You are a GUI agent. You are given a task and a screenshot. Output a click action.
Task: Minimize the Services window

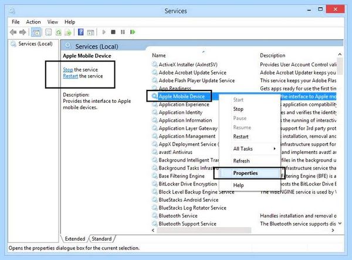tap(309, 10)
